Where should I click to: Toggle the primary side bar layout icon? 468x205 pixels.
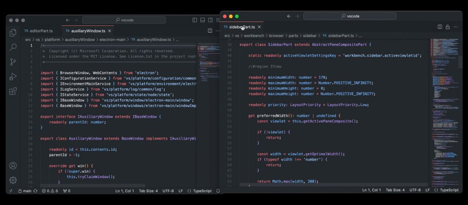(x=195, y=20)
